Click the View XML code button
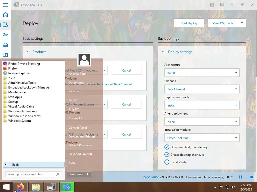The height and width of the screenshot is (192, 257). [223, 23]
